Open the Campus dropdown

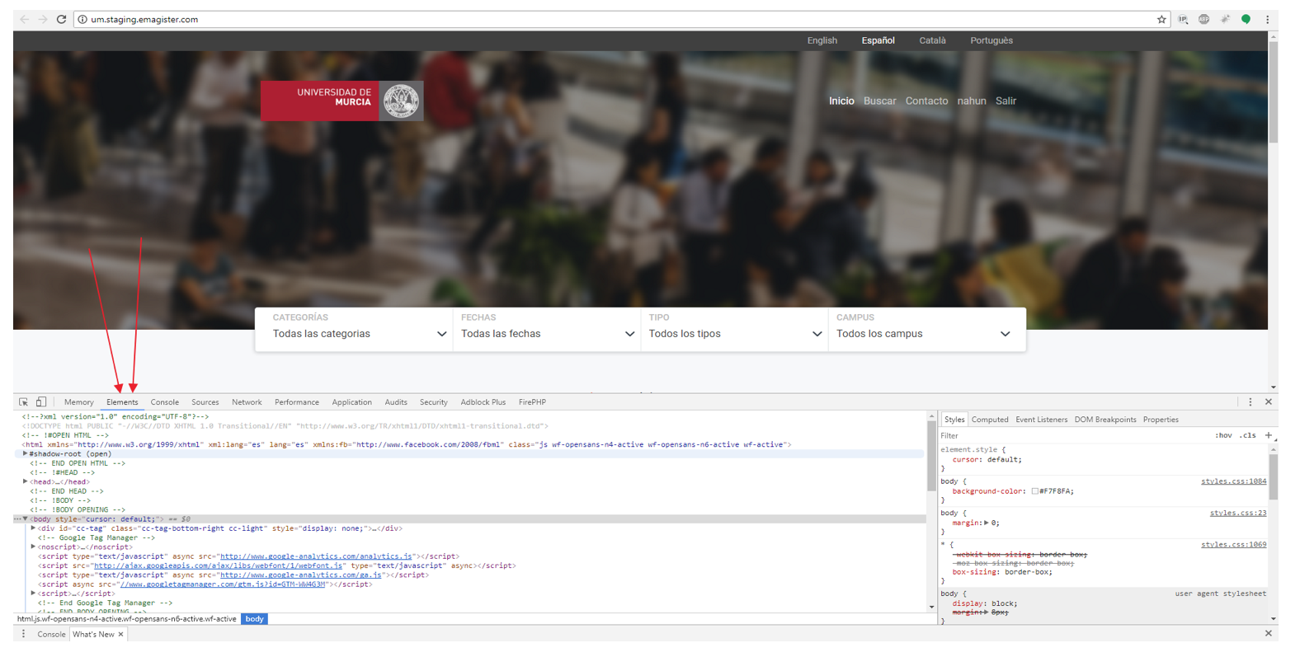[926, 330]
